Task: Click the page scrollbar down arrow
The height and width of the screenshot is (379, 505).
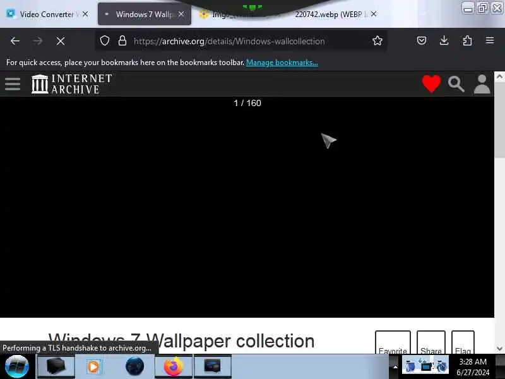Action: [499, 349]
